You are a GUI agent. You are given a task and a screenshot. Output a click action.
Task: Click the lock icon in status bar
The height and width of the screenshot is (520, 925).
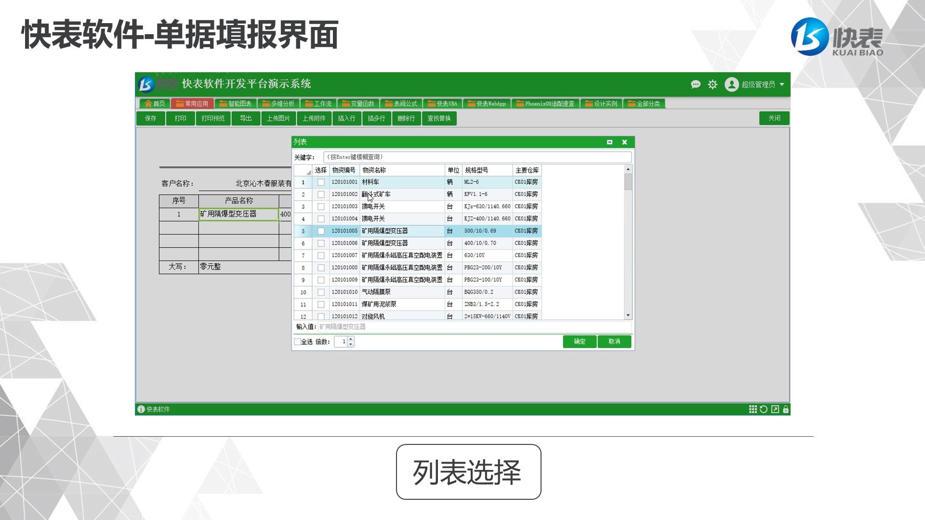(x=786, y=409)
